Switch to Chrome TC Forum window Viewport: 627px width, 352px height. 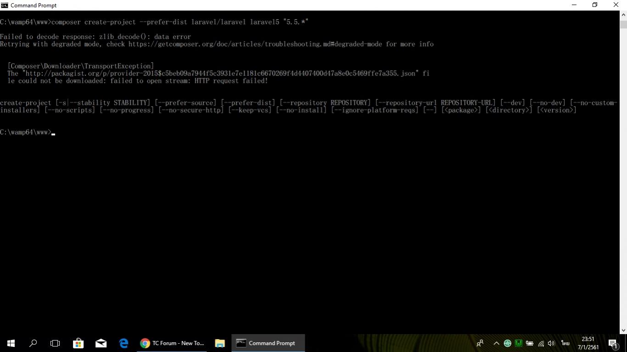point(172,343)
